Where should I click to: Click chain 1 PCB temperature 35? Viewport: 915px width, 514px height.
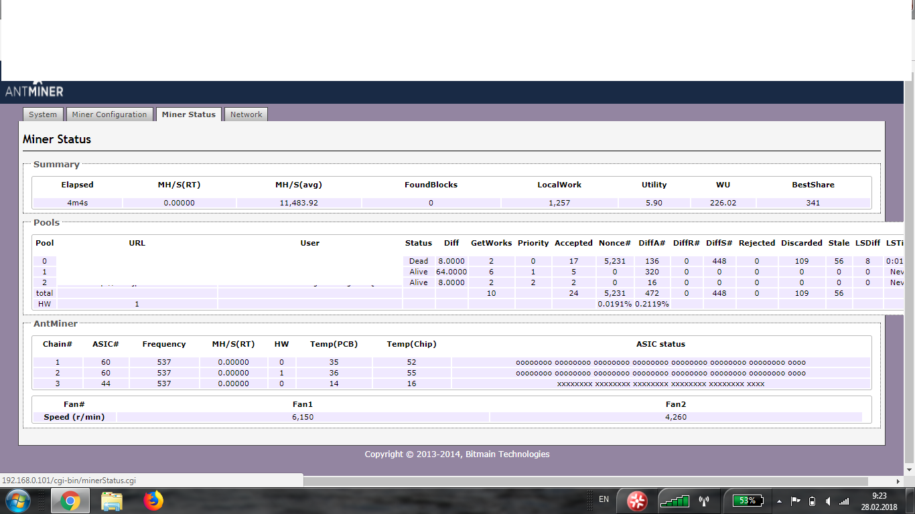pyautogui.click(x=334, y=362)
